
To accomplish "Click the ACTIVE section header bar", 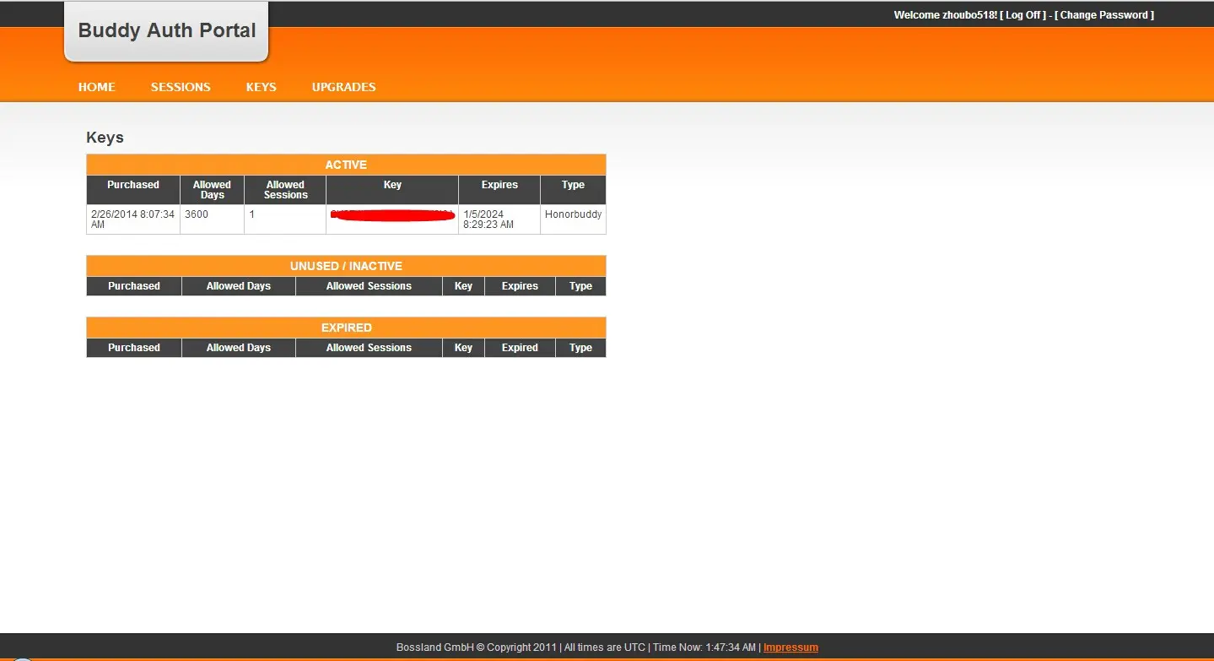I will point(346,165).
